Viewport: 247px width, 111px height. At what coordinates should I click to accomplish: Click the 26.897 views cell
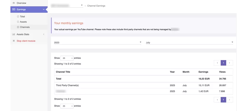click(x=223, y=85)
